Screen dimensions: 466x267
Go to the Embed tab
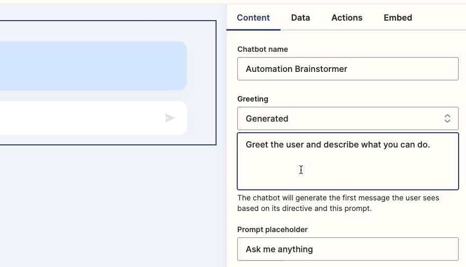pyautogui.click(x=398, y=18)
